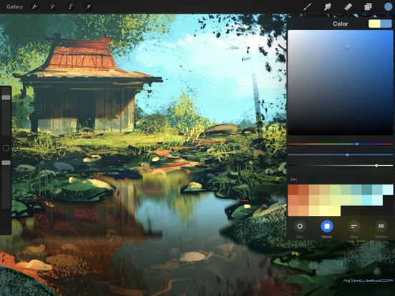Choose the Eraser tool
The image size is (395, 296).
point(348,6)
